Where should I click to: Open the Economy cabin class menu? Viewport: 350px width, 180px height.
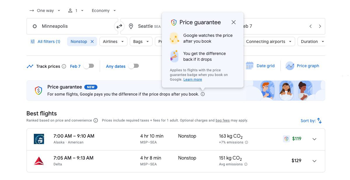tap(103, 10)
